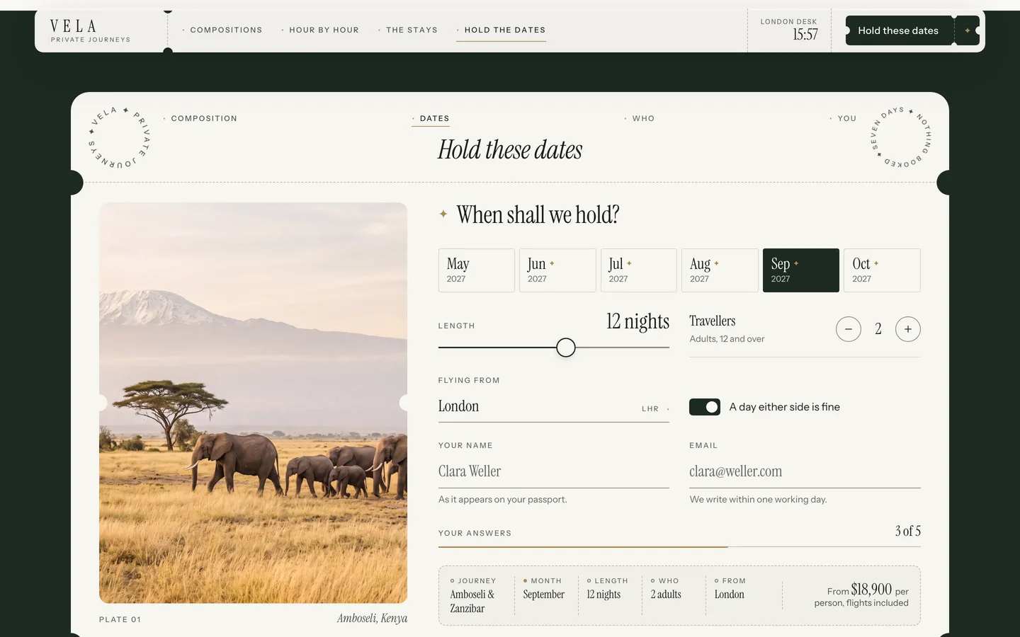This screenshot has height=637, width=1020.
Task: Click the Email input field
Action: (805, 471)
